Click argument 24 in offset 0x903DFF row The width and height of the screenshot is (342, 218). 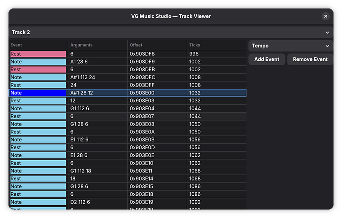pos(73,86)
